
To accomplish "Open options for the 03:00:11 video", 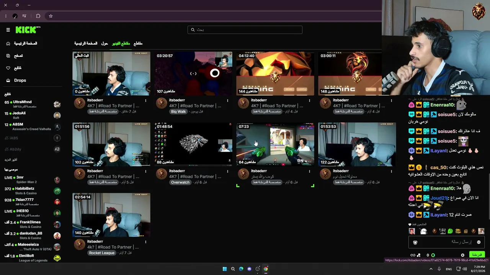I will [391, 101].
